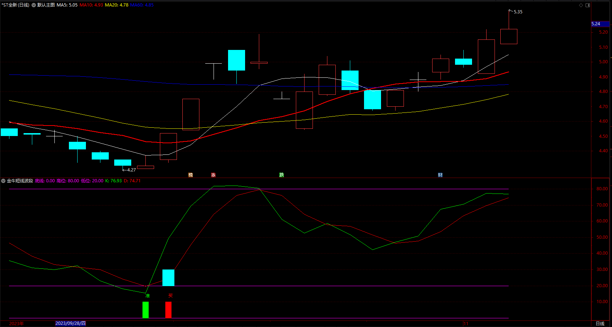This screenshot has height=327, width=612.
Task: Open the 金牛短线波段 indicator dropdown arrow
Action: tap(3, 181)
